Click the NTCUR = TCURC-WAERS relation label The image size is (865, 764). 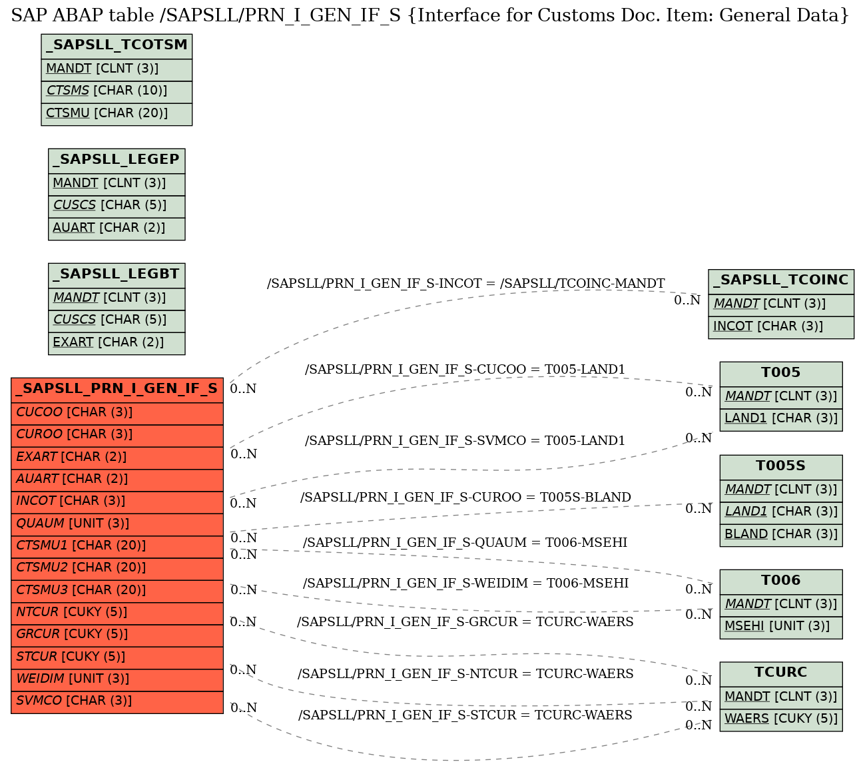point(465,674)
